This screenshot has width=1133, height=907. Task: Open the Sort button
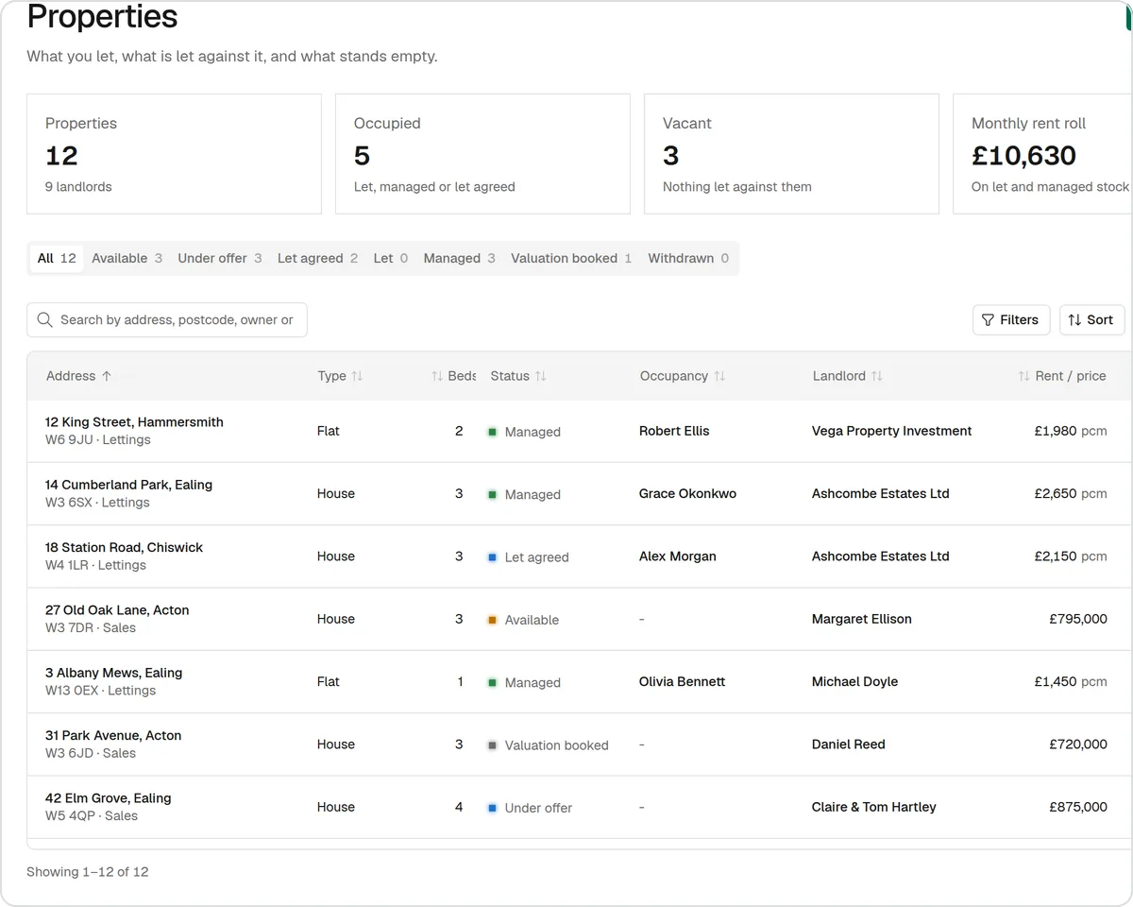(1091, 320)
